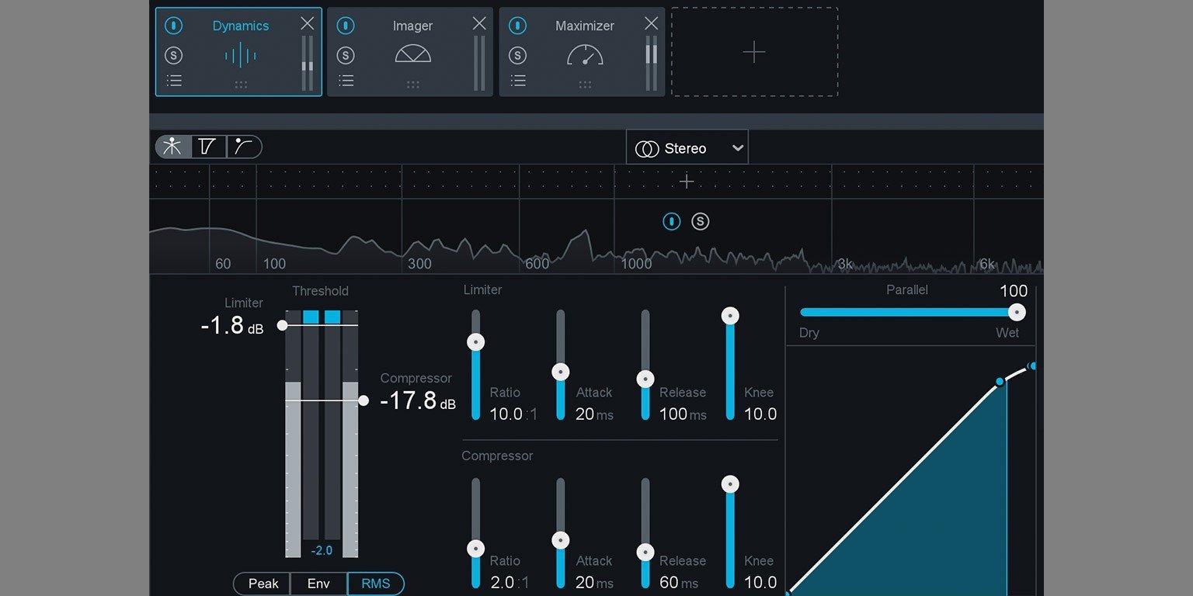Select the Dynamics module tab
Screen dimensions: 1193x596
tap(240, 26)
